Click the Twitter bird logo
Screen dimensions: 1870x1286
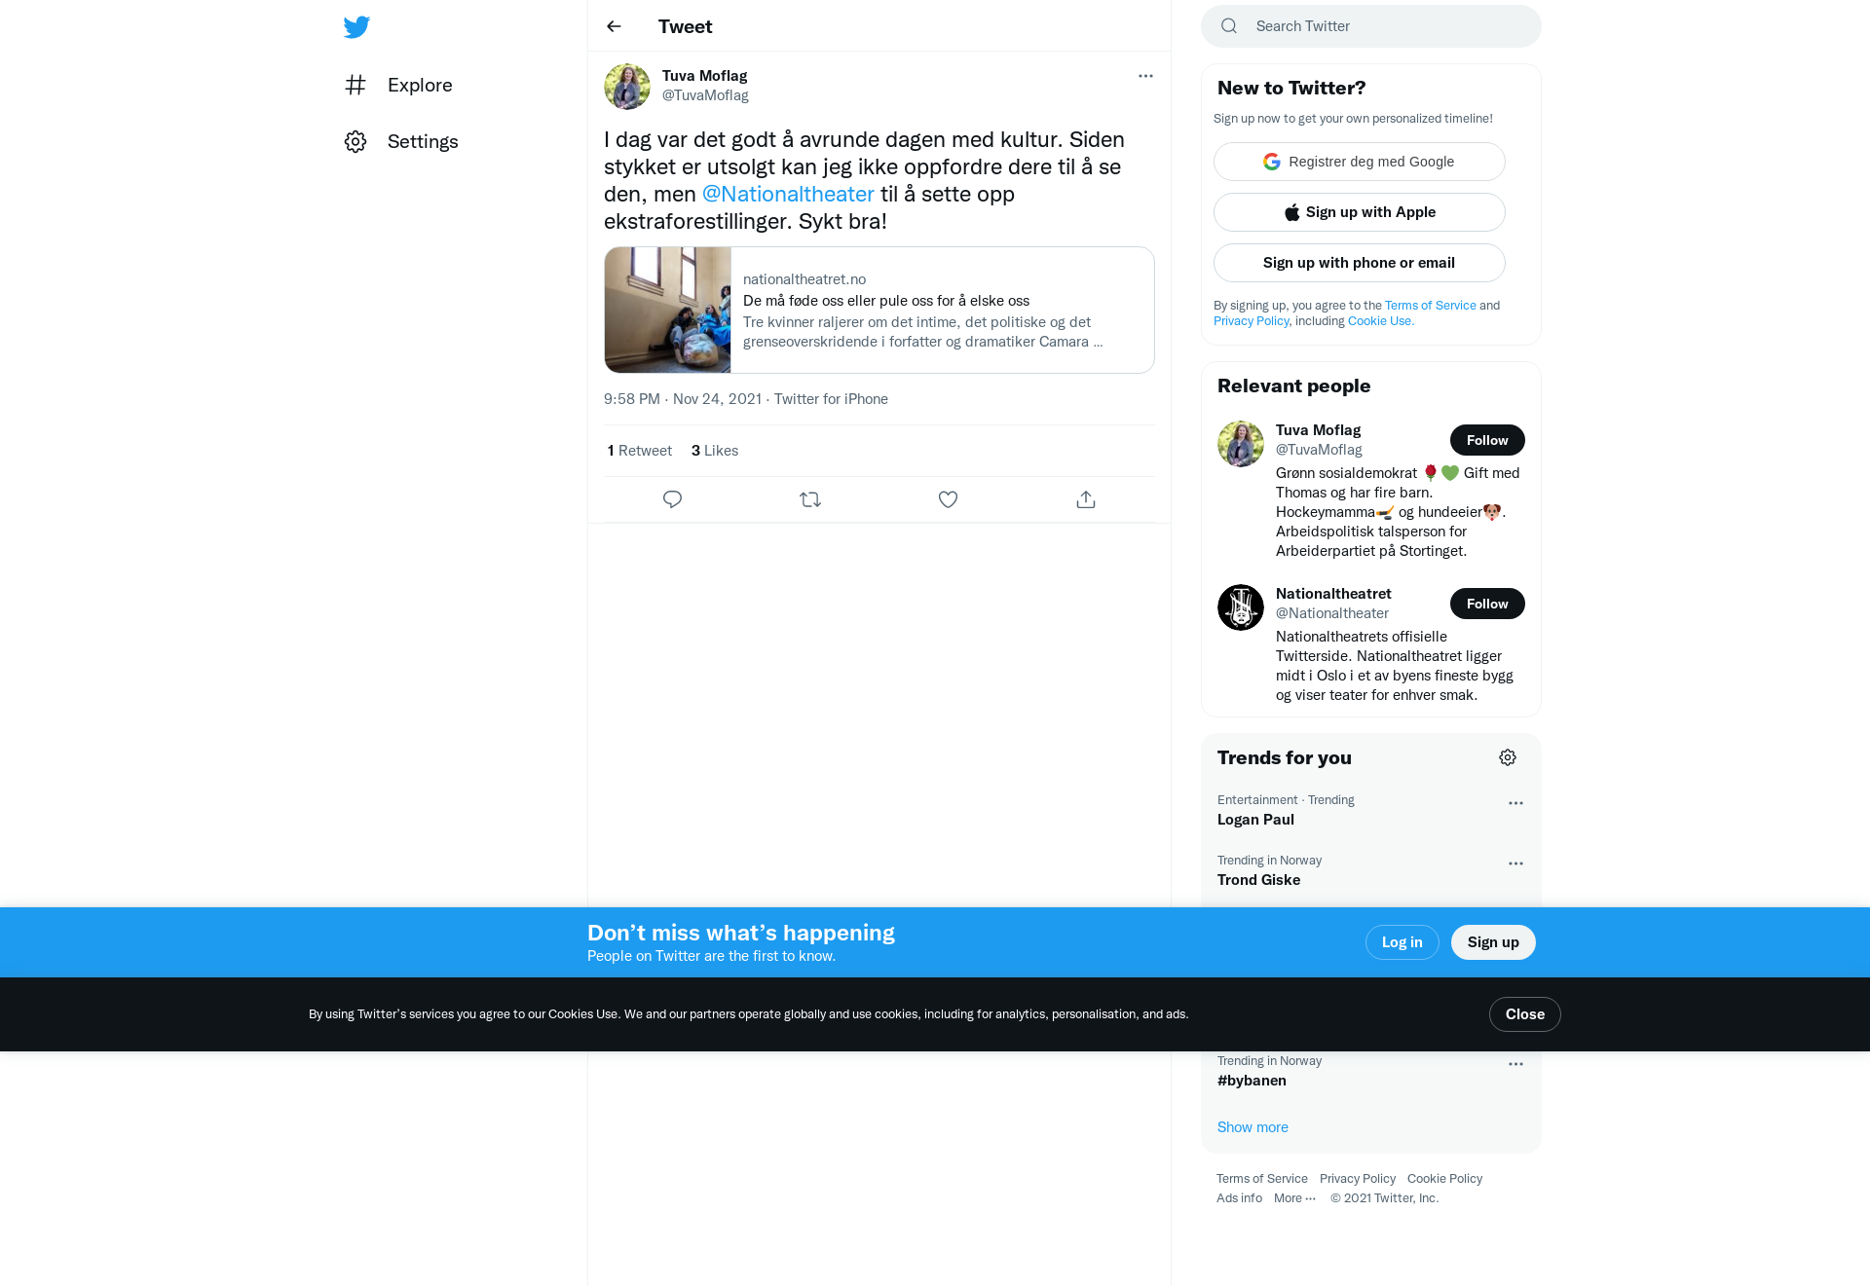(356, 27)
